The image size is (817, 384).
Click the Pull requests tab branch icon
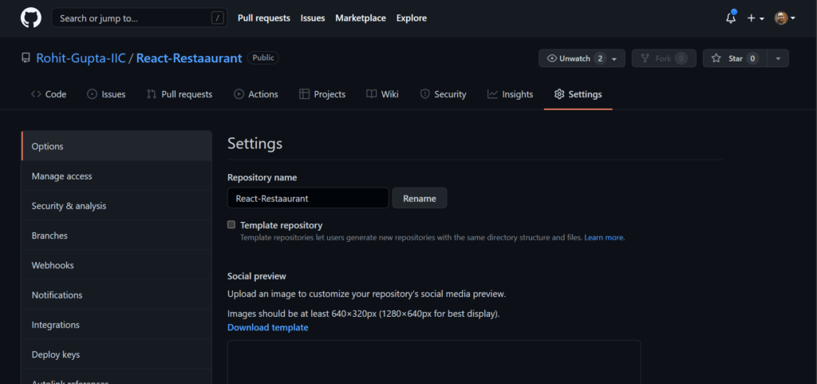152,94
